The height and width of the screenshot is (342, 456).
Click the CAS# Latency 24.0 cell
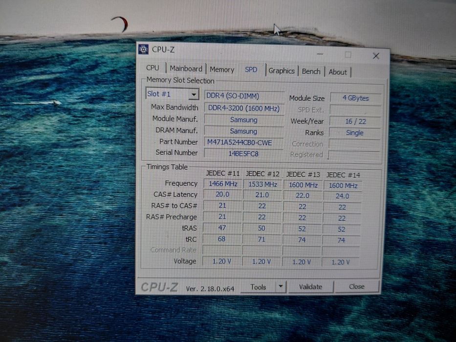pos(342,196)
